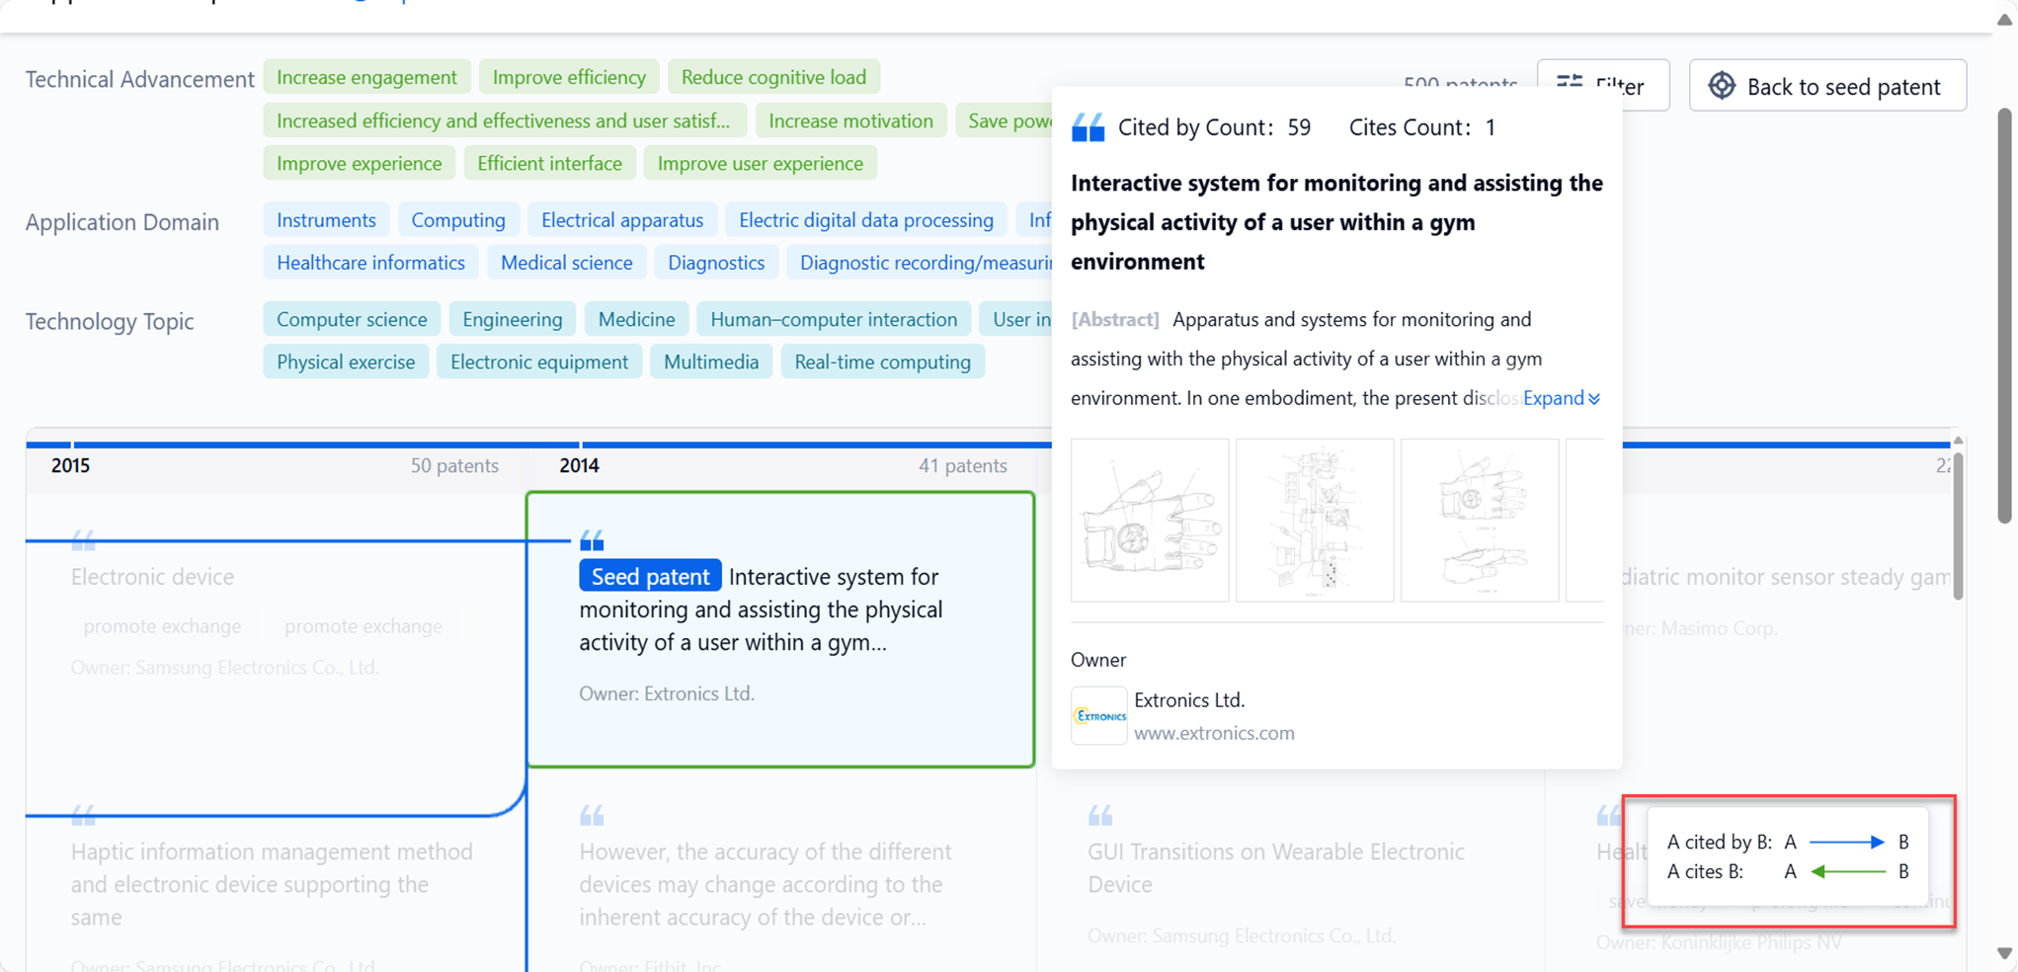Click the quote icon on the seed patent card

[592, 540]
